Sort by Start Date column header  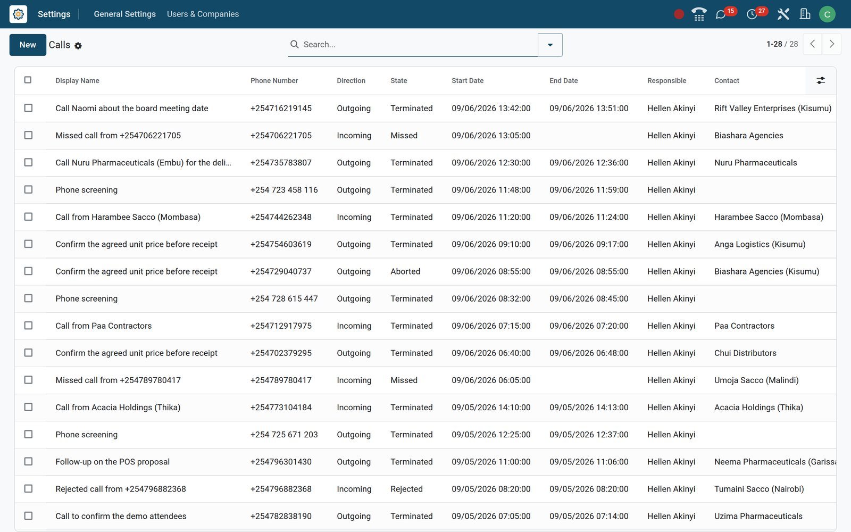pos(468,81)
